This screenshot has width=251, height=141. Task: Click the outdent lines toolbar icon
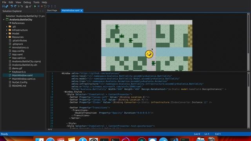(18, 6)
